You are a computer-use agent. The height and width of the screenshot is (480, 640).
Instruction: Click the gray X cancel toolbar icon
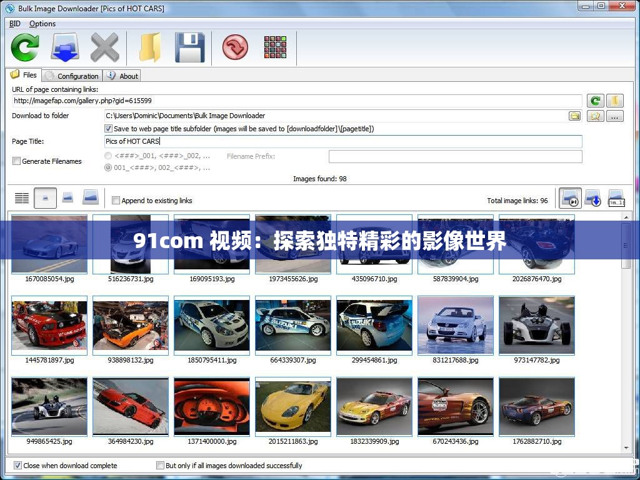click(x=104, y=47)
